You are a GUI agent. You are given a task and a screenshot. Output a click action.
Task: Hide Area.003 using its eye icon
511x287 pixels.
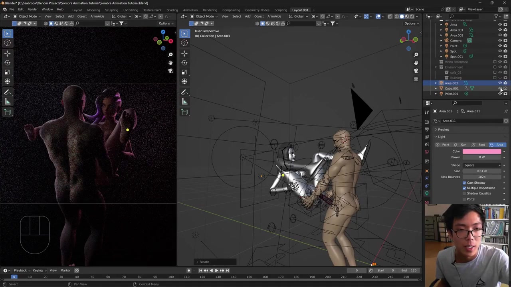[x=500, y=83]
